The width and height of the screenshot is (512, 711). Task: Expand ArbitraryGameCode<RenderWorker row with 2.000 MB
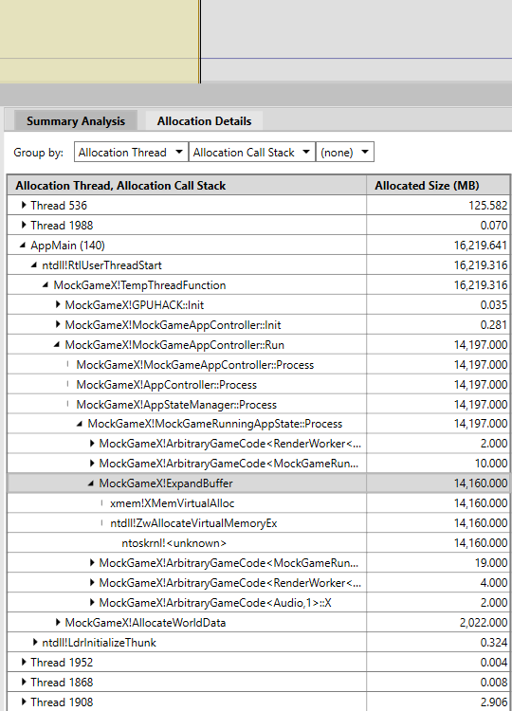click(x=92, y=444)
